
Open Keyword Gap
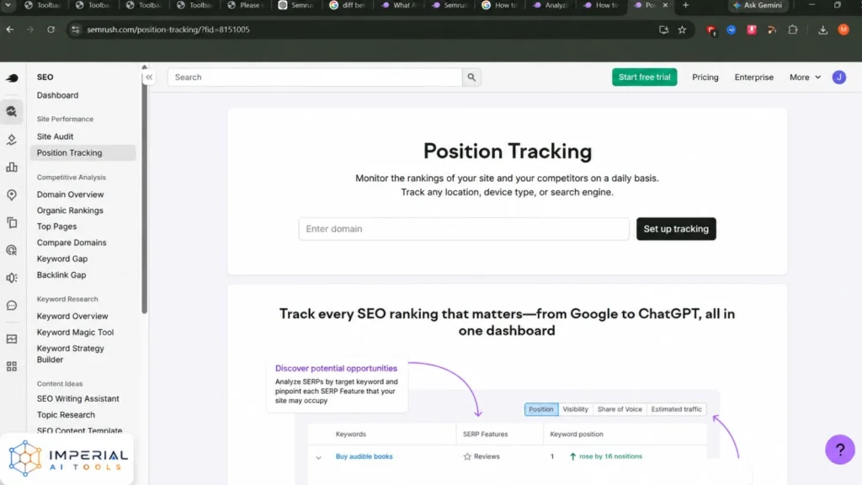pos(62,259)
